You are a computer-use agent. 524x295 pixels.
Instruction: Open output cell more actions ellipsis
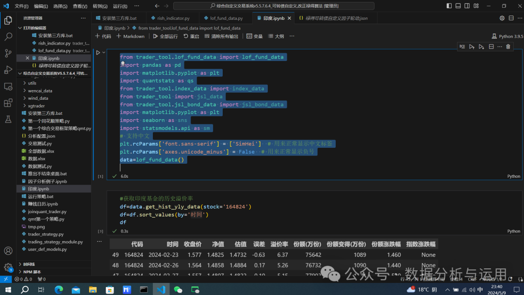click(x=99, y=241)
